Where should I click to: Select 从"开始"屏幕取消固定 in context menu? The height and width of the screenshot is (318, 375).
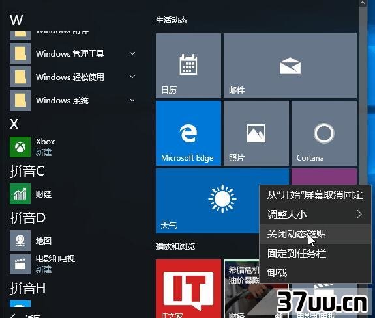pos(315,195)
